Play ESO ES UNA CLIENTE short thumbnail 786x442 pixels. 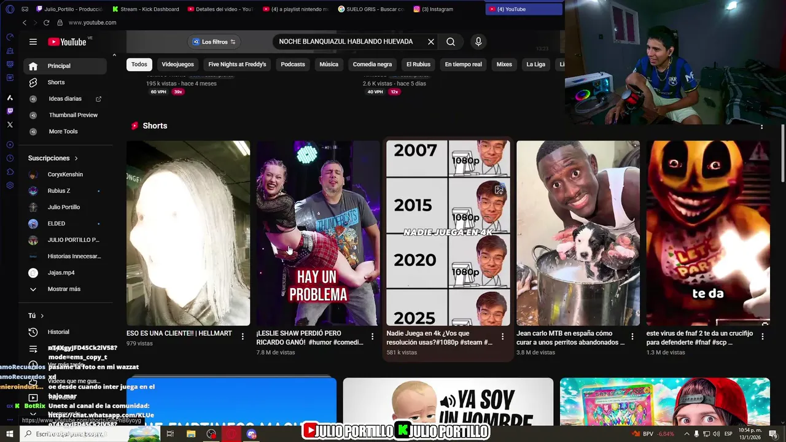coord(188,233)
